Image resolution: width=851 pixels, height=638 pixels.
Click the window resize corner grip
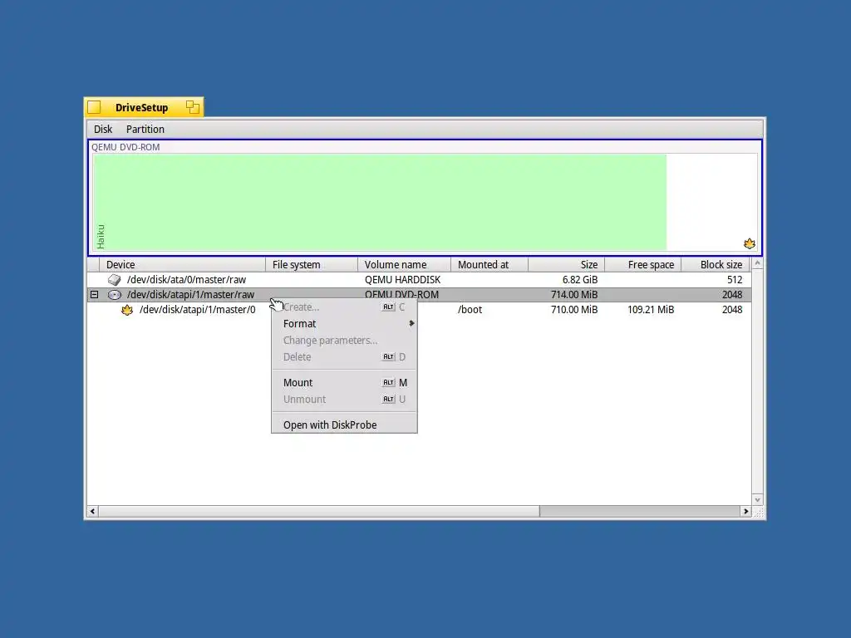click(758, 512)
